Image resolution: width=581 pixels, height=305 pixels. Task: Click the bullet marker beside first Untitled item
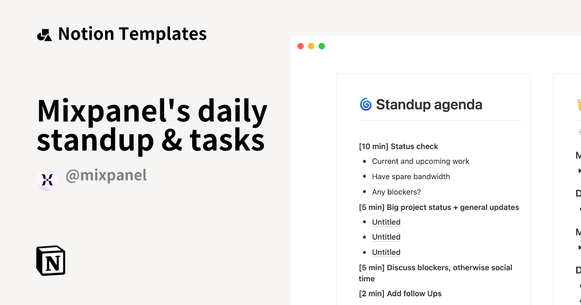coord(365,222)
